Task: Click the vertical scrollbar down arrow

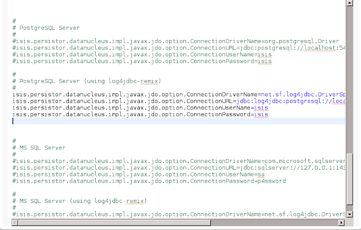Action: point(350,214)
